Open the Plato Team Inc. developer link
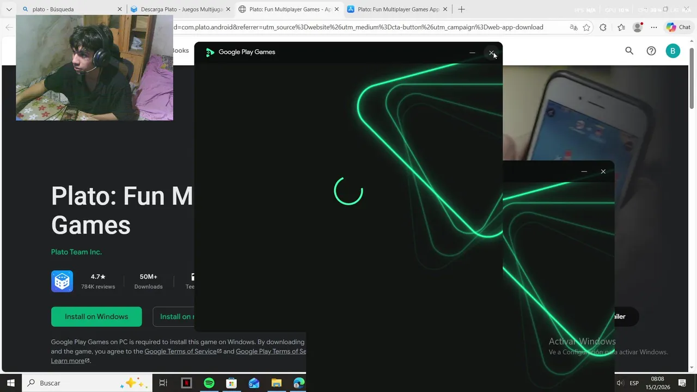Screen dimensions: 697x392 click(76, 252)
